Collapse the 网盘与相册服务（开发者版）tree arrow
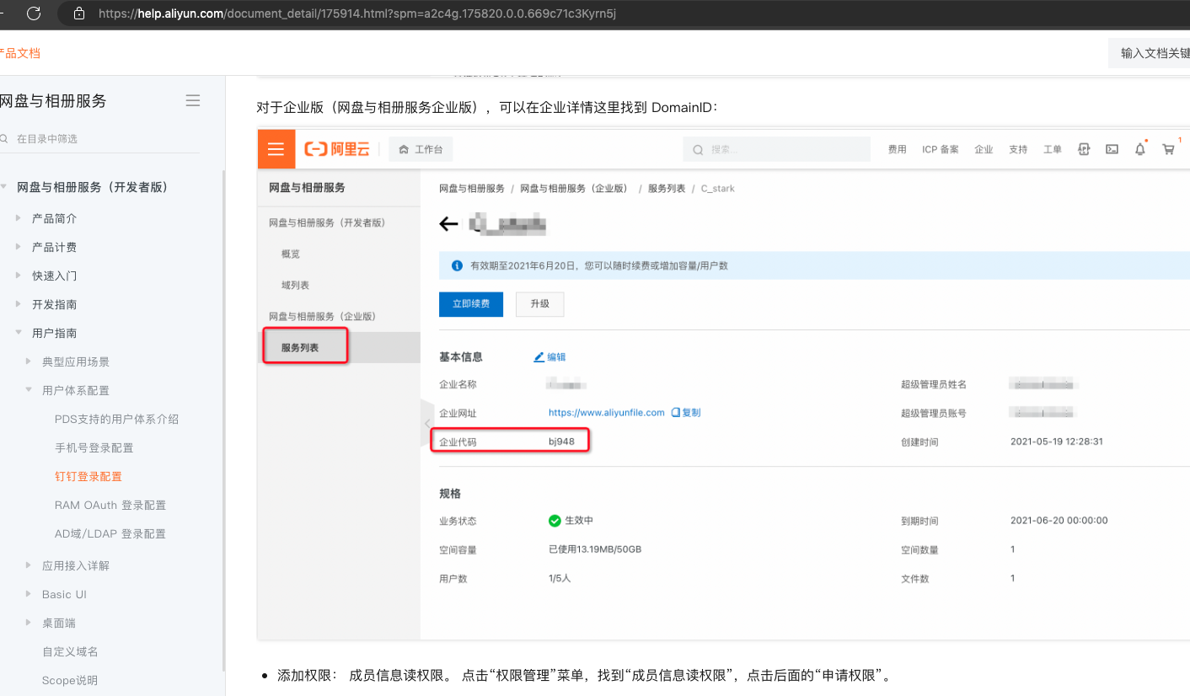Screen dimensions: 1190x696 point(5,187)
